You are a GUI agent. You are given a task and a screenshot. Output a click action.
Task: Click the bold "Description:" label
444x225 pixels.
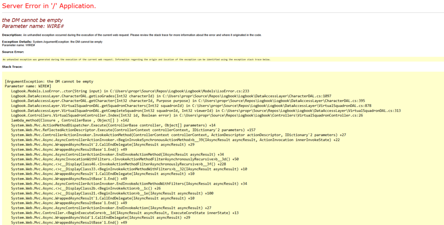12,35
